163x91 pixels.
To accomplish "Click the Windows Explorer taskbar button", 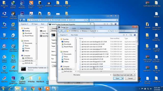I will click(18, 89).
